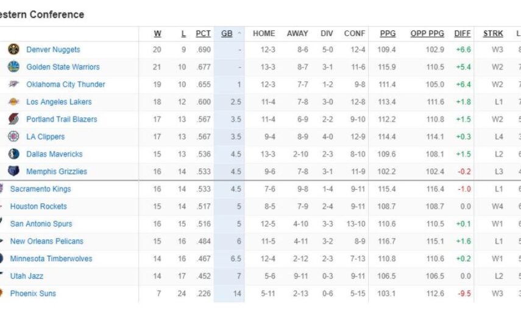Sort by PPG column header
The height and width of the screenshot is (313, 521).
pos(388,34)
